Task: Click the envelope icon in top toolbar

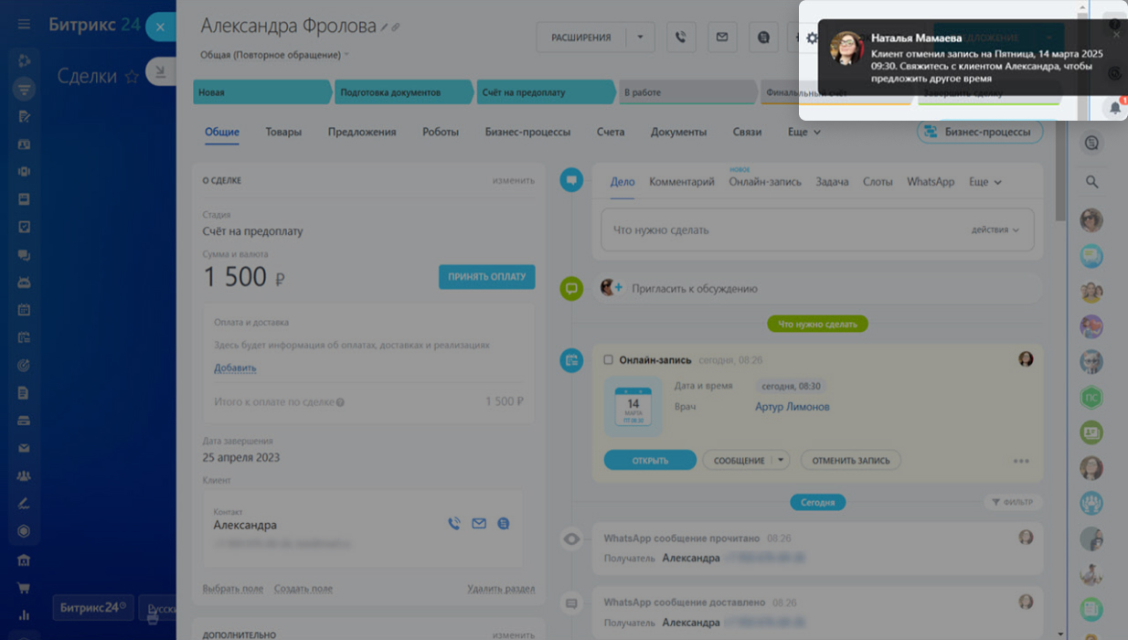Action: (722, 37)
